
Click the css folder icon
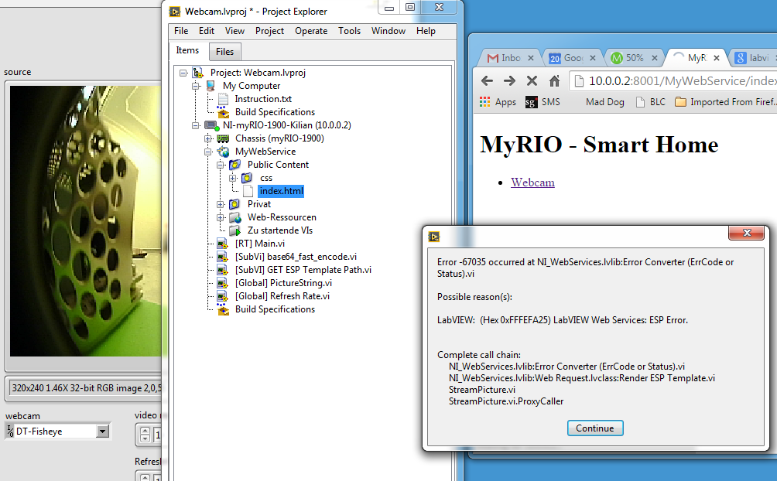pyautogui.click(x=247, y=178)
